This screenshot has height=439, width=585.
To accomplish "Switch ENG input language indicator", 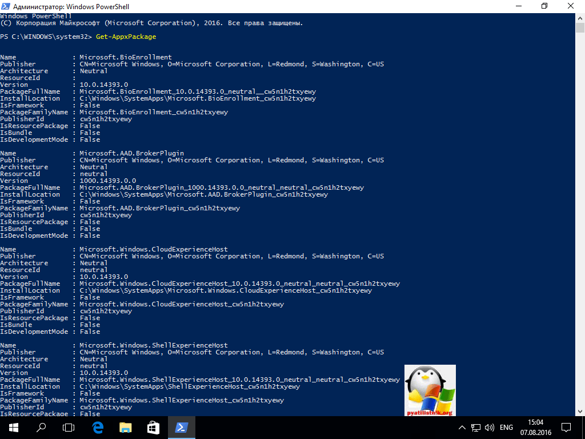I will click(x=506, y=428).
